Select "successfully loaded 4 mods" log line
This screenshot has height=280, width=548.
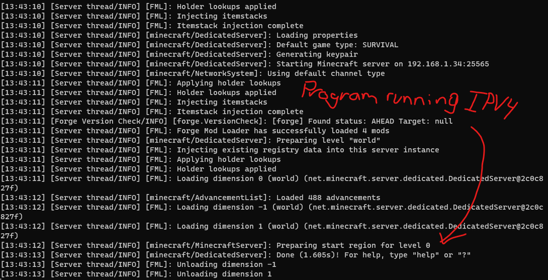(195, 131)
